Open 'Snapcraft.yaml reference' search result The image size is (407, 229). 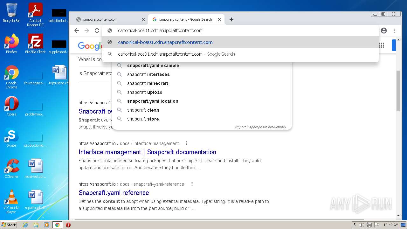(114, 193)
